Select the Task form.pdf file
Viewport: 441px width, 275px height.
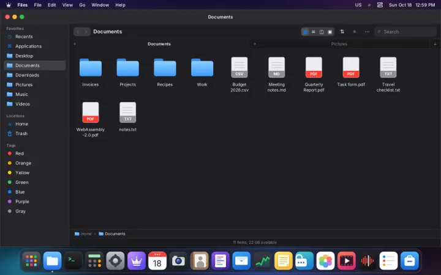click(x=351, y=72)
